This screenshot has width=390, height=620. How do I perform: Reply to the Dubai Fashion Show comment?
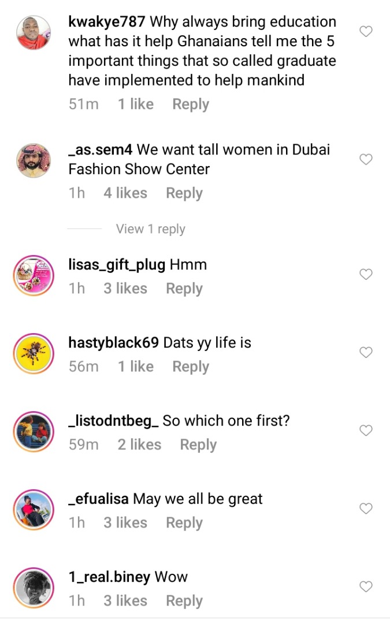[184, 193]
